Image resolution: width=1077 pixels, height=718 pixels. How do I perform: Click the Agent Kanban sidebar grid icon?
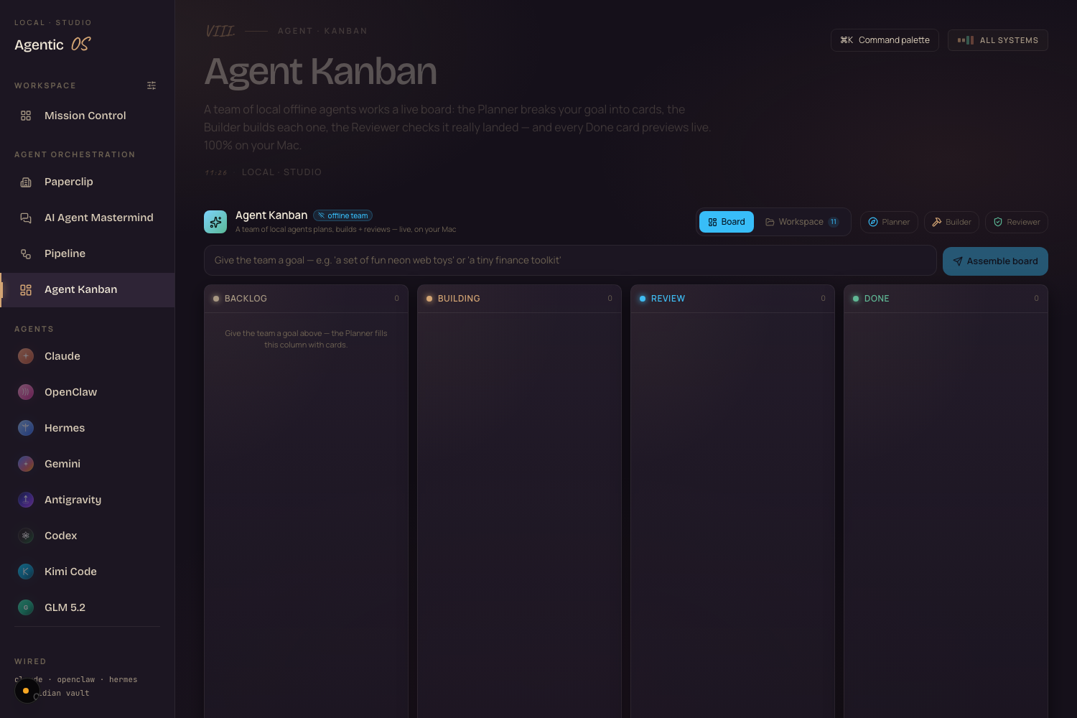pyautogui.click(x=26, y=289)
